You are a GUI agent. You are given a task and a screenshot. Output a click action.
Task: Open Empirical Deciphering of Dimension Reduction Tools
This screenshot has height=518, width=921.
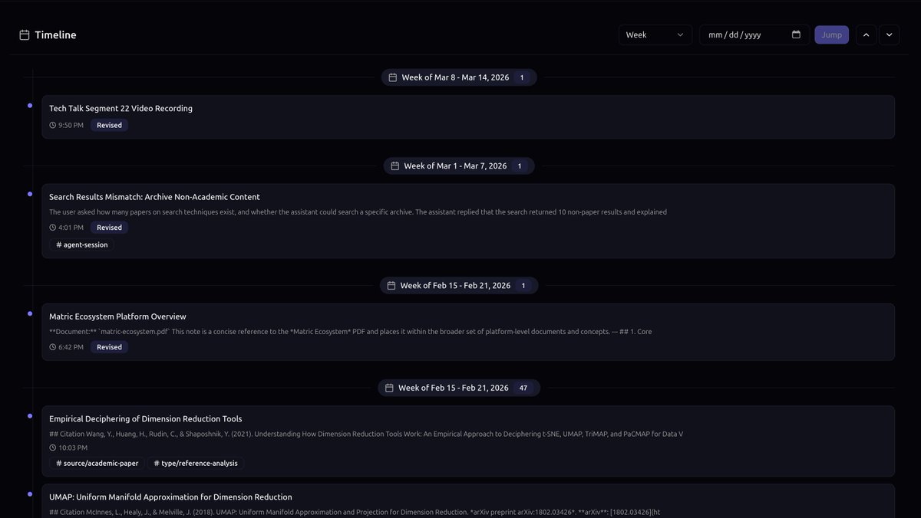468,441
